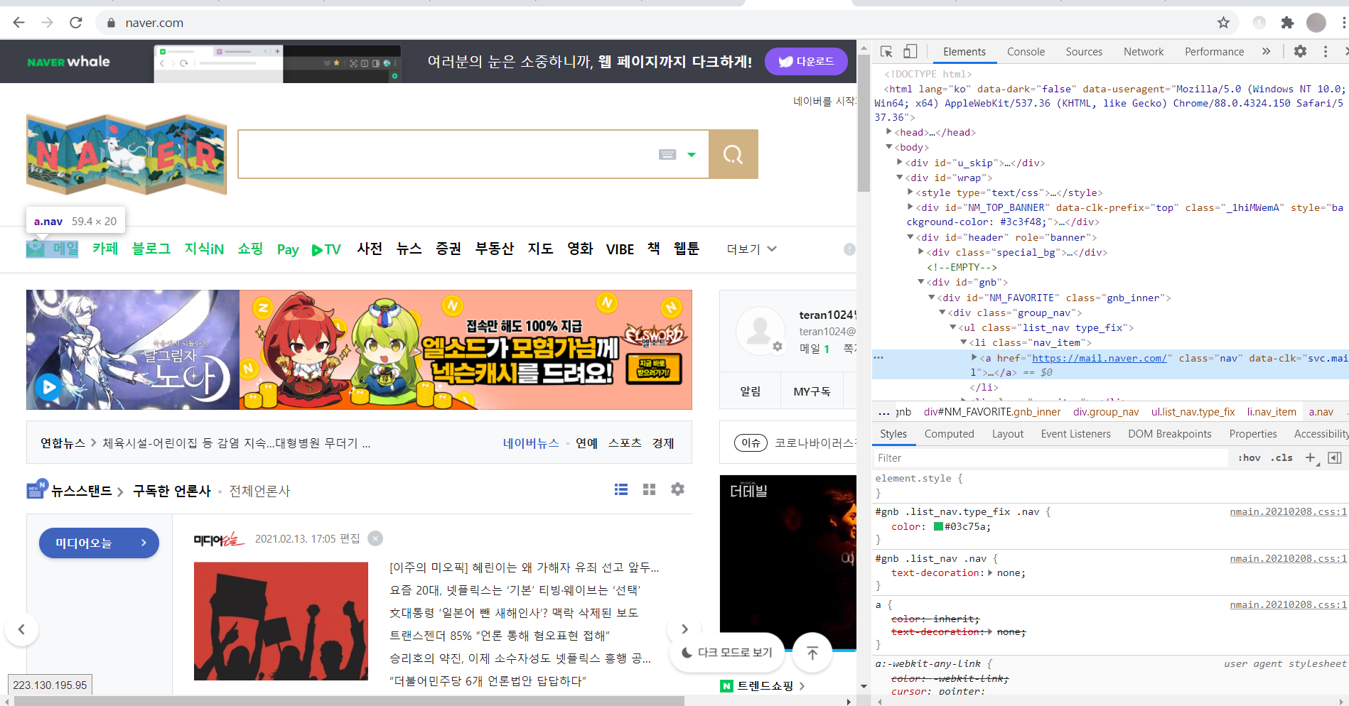Open the Extensions puzzle icon
This screenshot has width=1349, height=706.
pyautogui.click(x=1287, y=23)
